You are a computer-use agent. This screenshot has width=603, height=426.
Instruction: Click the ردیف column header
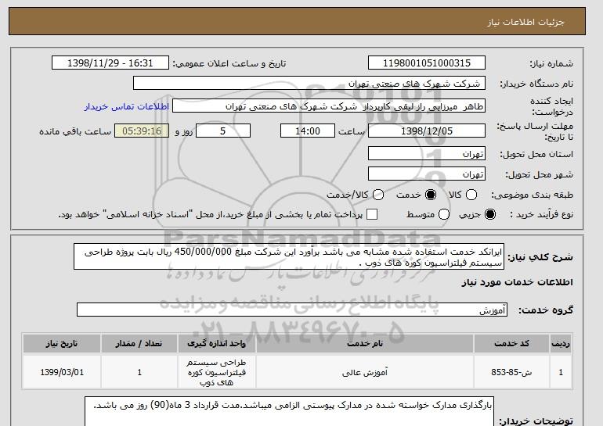[x=561, y=343]
